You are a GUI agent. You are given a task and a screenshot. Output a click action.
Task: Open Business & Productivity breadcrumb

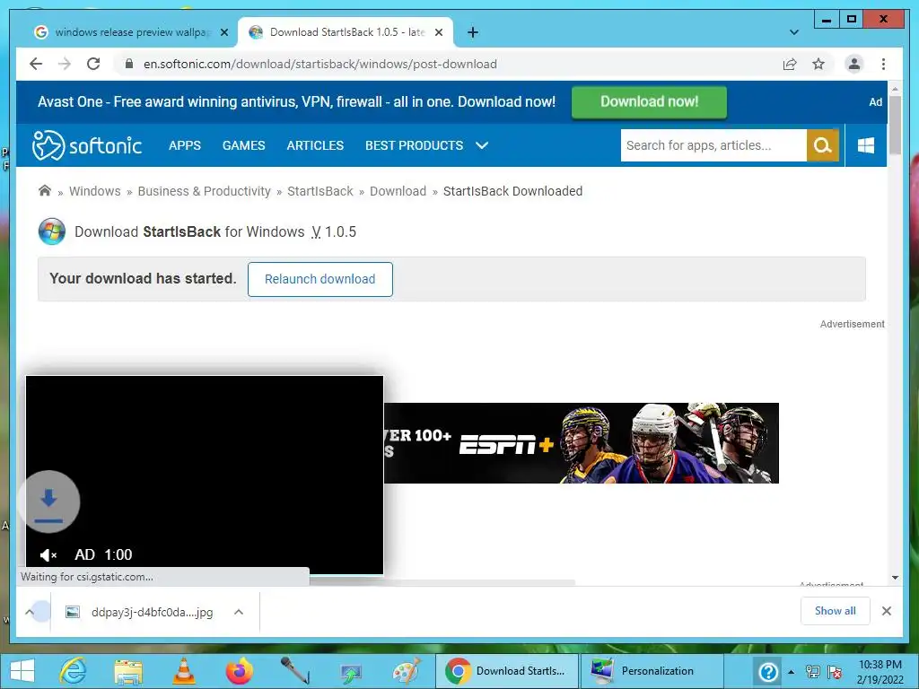pos(204,191)
